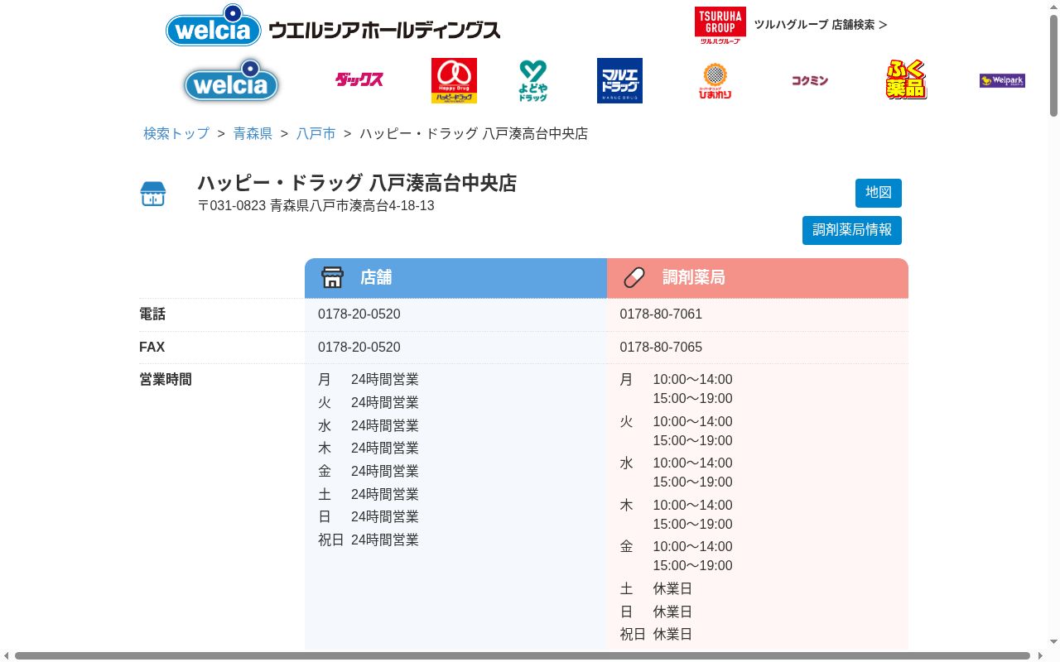Click the scroll up arrow
The height and width of the screenshot is (662, 1060).
[x=1053, y=6]
